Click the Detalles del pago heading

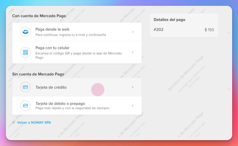pyautogui.click(x=169, y=20)
